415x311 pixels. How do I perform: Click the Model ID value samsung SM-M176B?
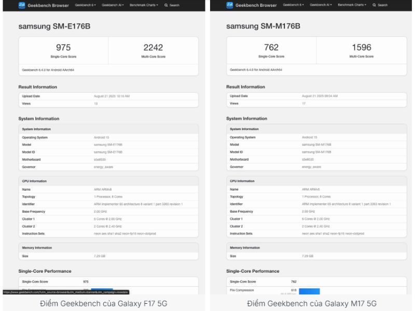[x=316, y=152]
